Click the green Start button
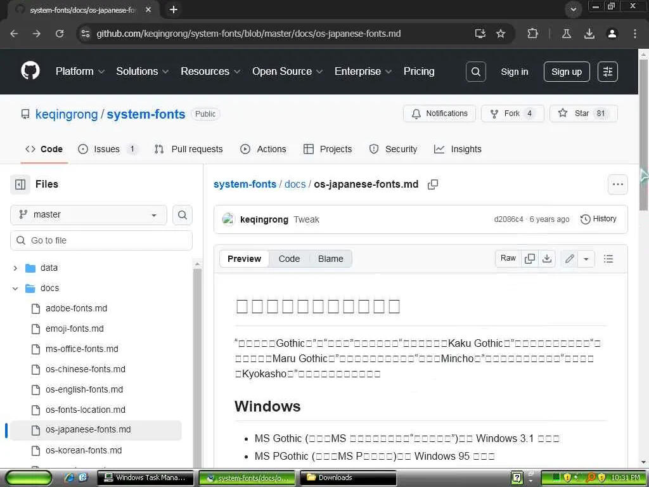 tap(28, 478)
